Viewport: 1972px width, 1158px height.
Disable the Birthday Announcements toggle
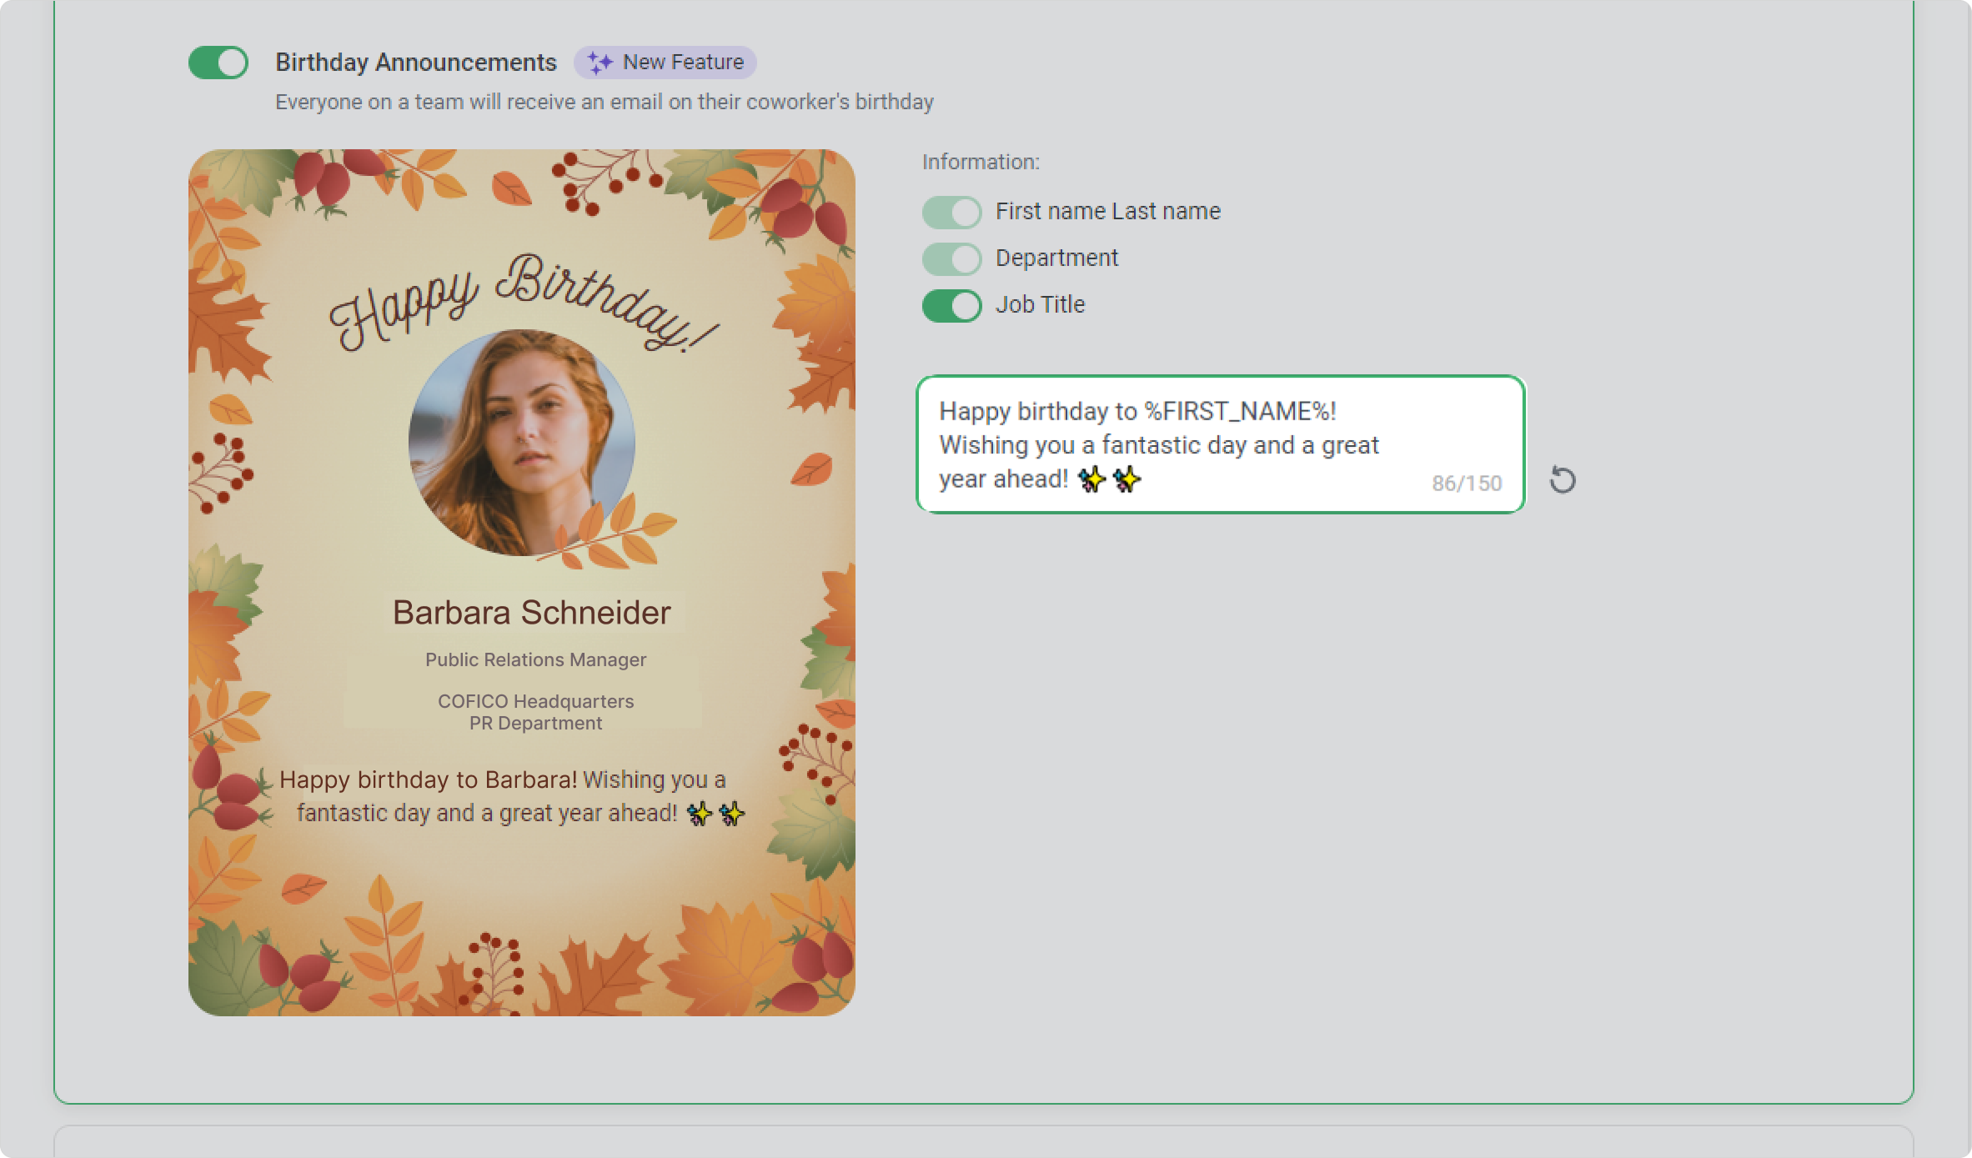[218, 63]
